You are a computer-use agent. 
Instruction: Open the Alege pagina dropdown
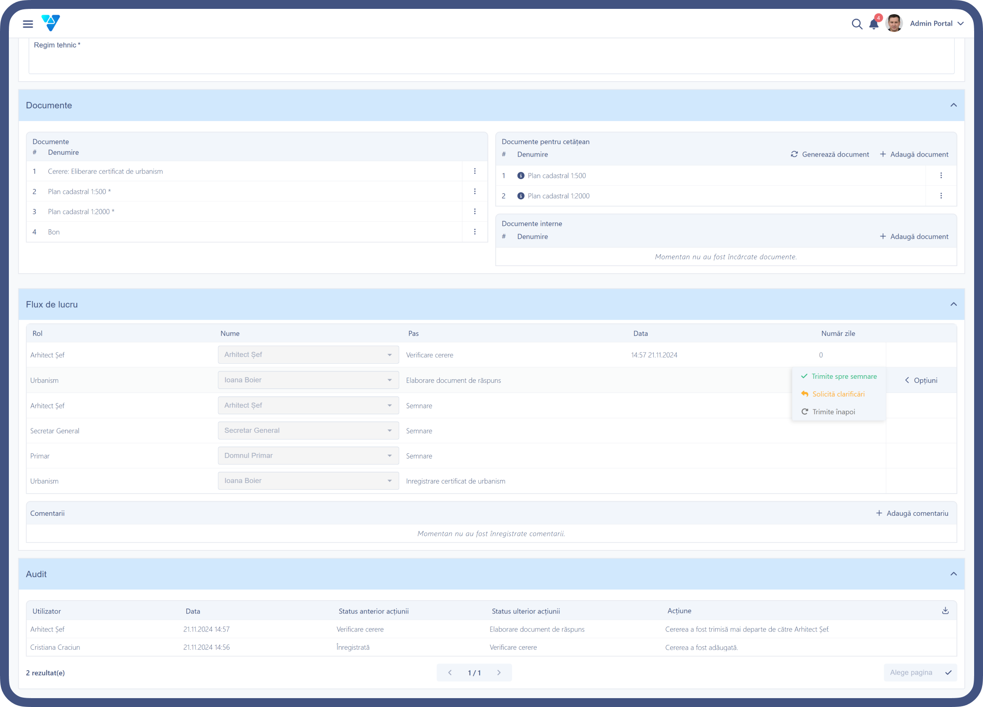921,672
